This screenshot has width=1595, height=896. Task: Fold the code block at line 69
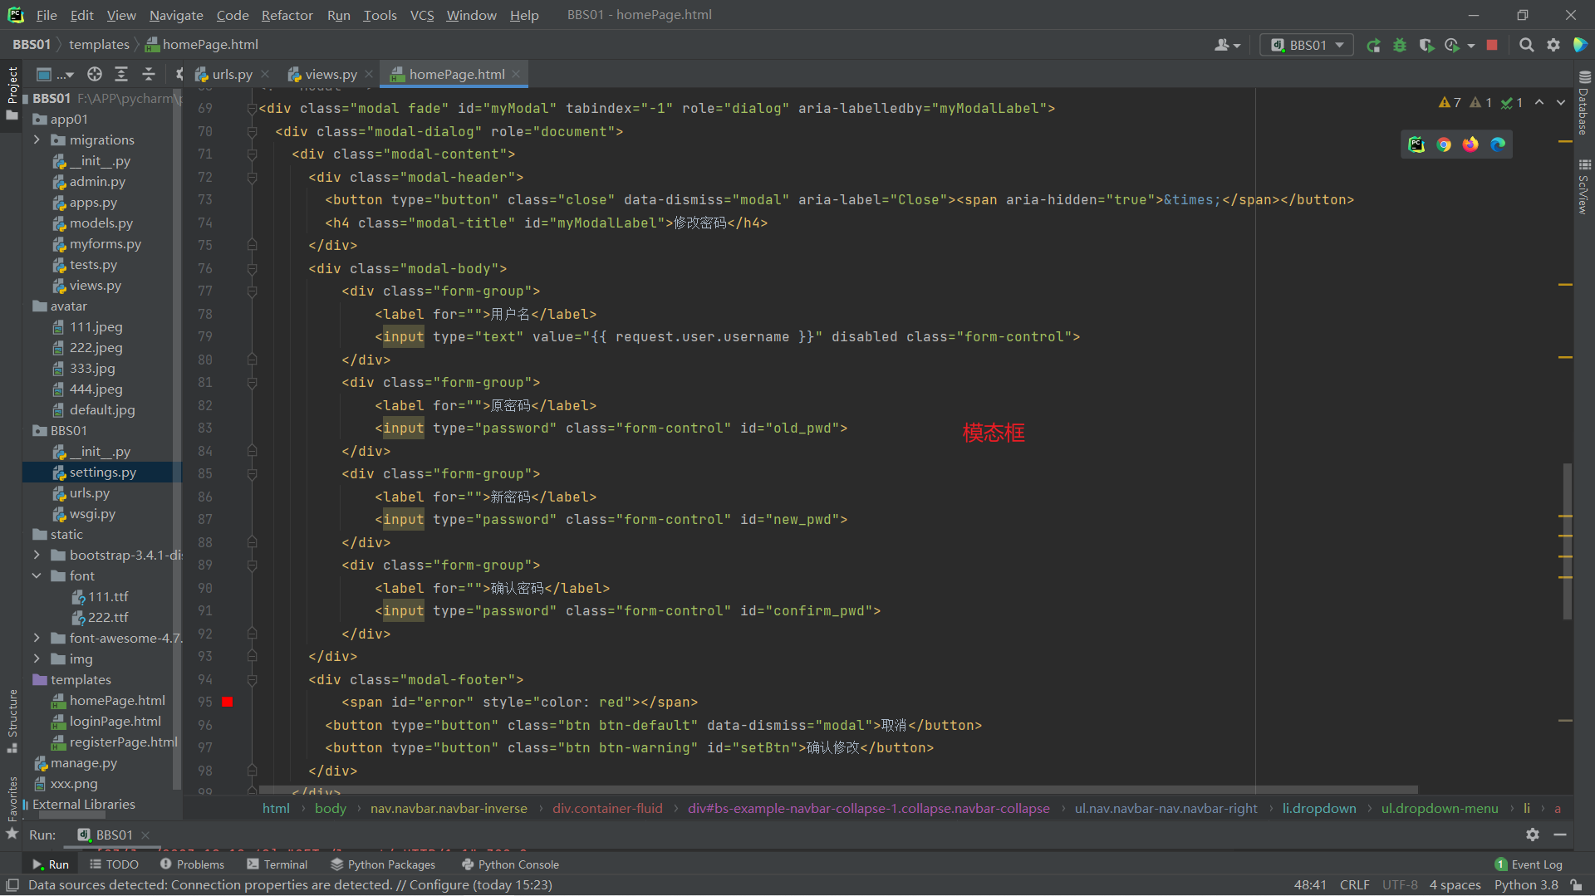click(x=252, y=109)
